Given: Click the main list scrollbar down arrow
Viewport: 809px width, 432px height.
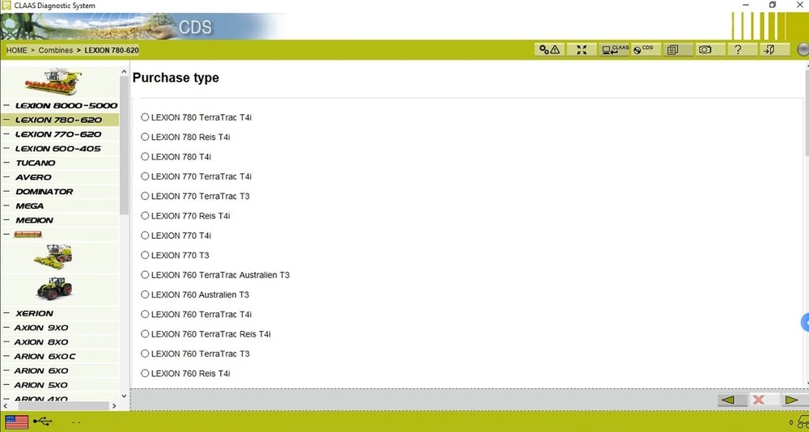Looking at the screenshot, I should pos(807,383).
